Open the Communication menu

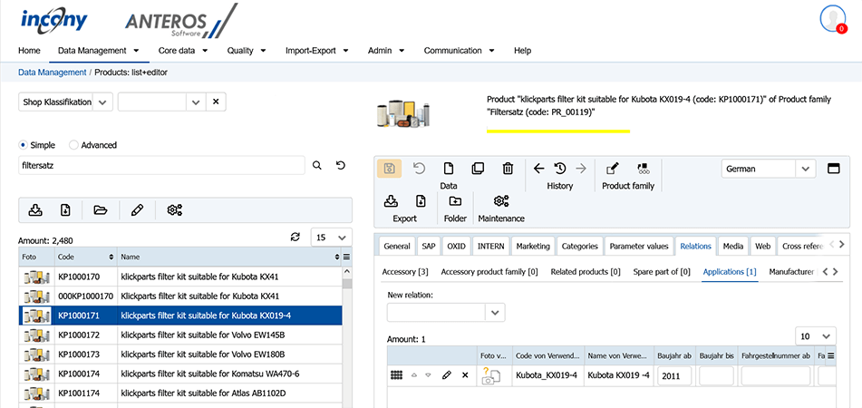click(459, 51)
